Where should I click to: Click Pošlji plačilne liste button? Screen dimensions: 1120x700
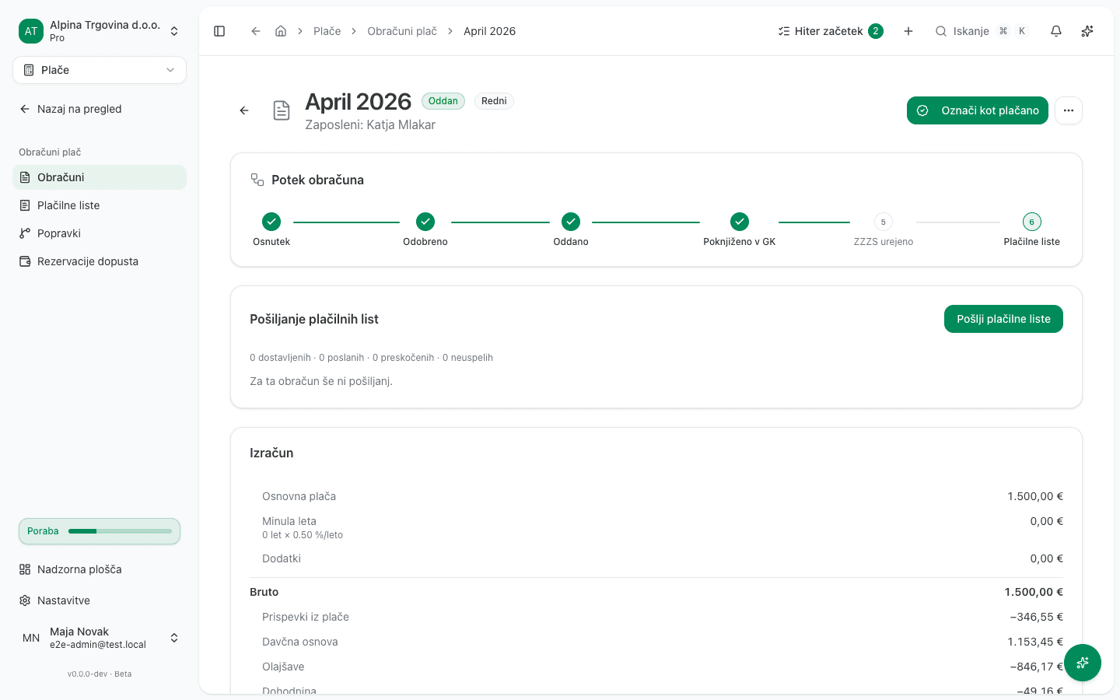click(x=1003, y=319)
